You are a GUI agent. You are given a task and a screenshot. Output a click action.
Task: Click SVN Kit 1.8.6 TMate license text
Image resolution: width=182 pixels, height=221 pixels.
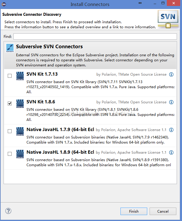(x=131, y=102)
